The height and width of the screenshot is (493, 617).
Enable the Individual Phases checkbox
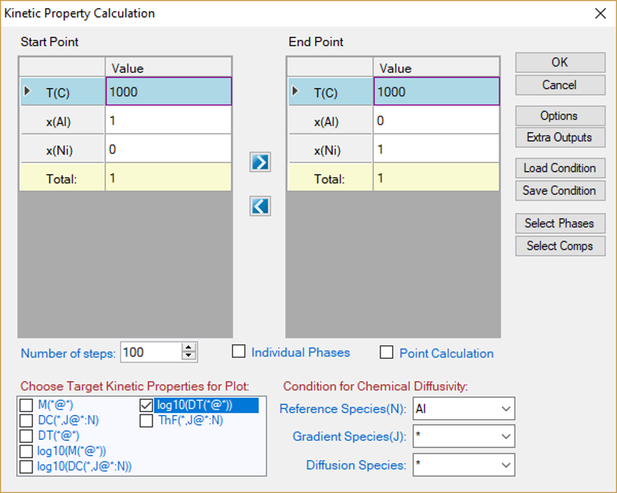(x=239, y=352)
